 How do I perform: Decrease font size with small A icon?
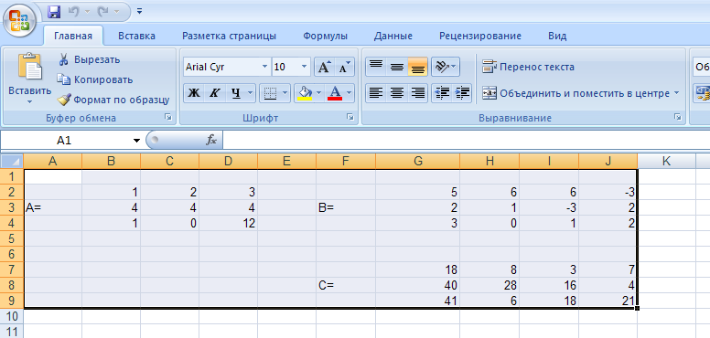pos(344,67)
